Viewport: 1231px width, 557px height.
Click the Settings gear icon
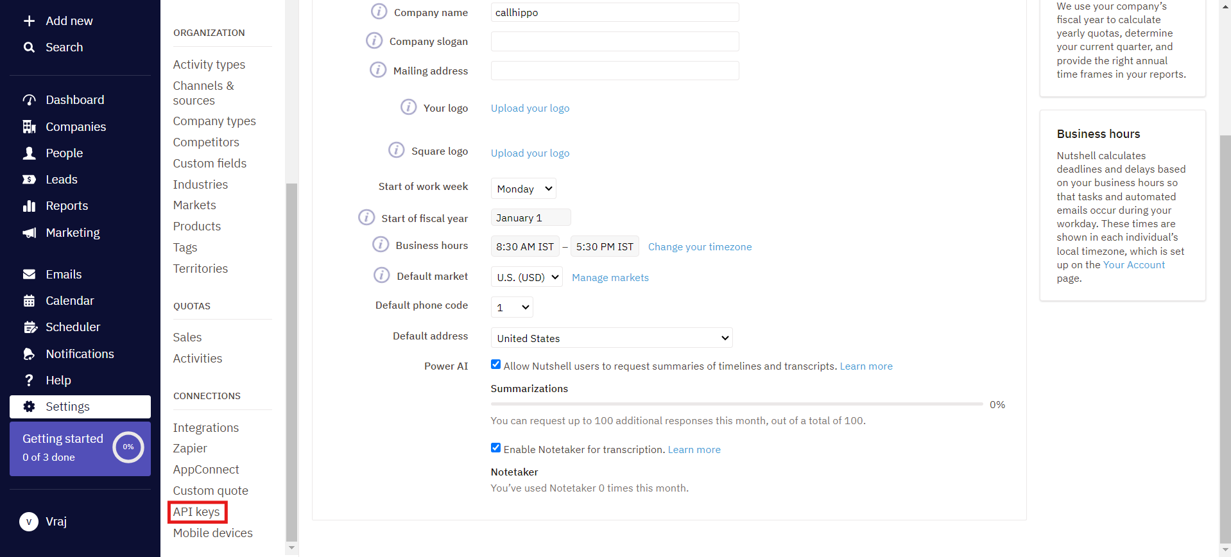[x=29, y=407]
